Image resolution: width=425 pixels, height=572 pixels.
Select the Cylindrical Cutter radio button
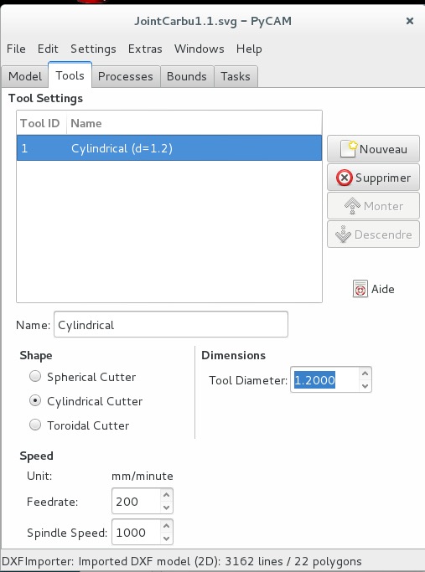click(35, 400)
